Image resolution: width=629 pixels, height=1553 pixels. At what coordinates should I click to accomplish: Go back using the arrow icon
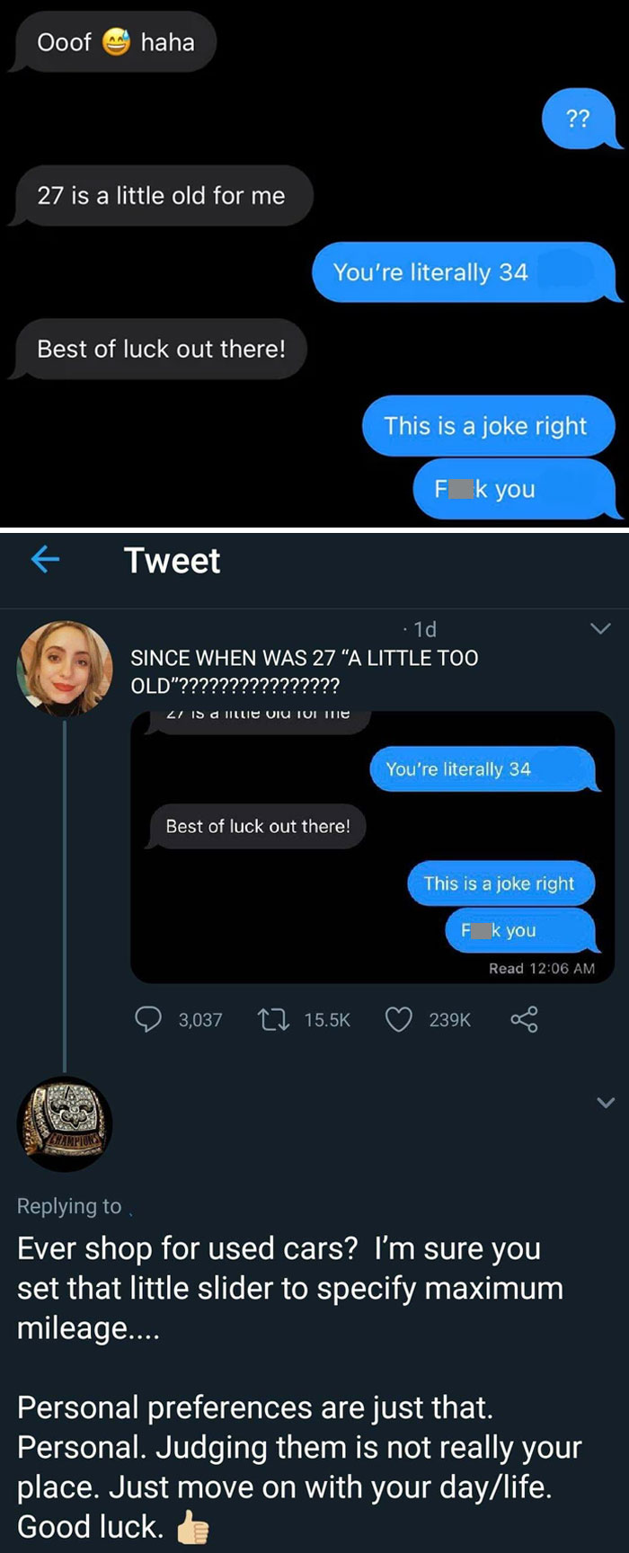pos(45,560)
